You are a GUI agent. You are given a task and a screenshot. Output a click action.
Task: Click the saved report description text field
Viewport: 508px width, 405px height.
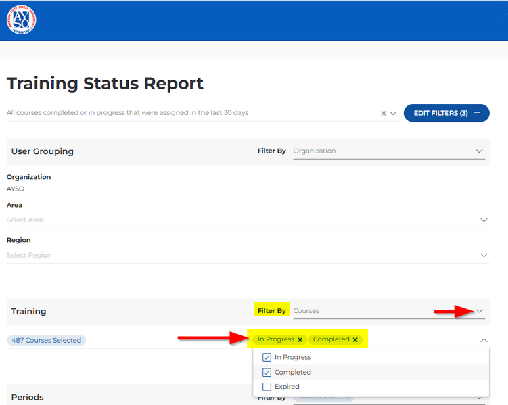(x=189, y=113)
